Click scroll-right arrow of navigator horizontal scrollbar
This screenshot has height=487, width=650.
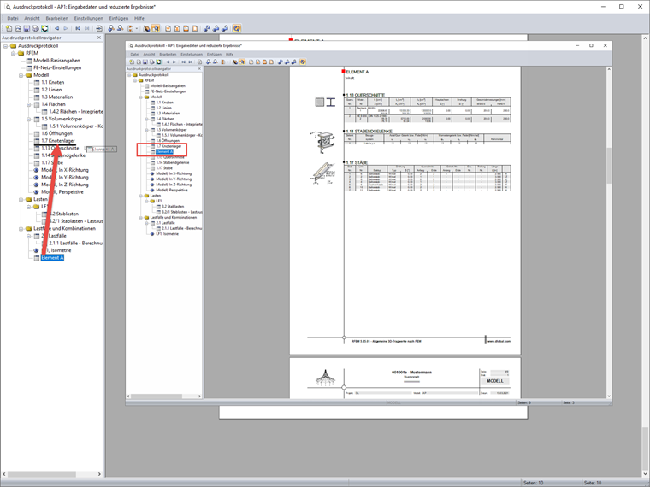[x=99, y=474]
